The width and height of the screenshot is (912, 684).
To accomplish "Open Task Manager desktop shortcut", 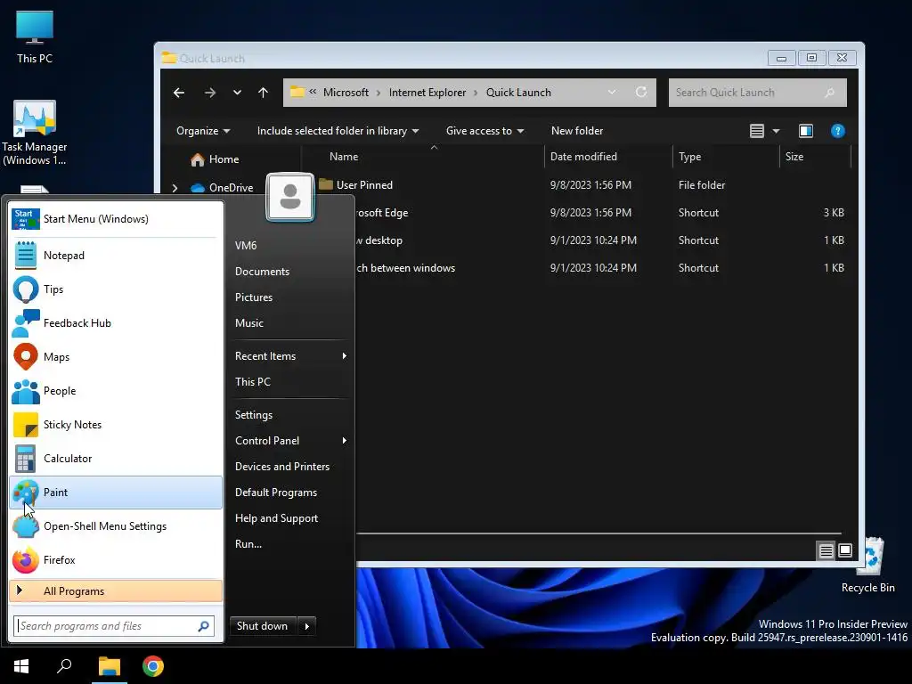I will pyautogui.click(x=35, y=134).
